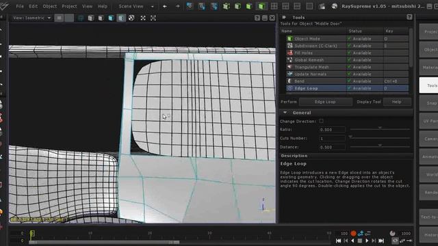Click the fit-all expand arrows icon
Image resolution: width=438 pixels, height=246 pixels.
click(143, 18)
